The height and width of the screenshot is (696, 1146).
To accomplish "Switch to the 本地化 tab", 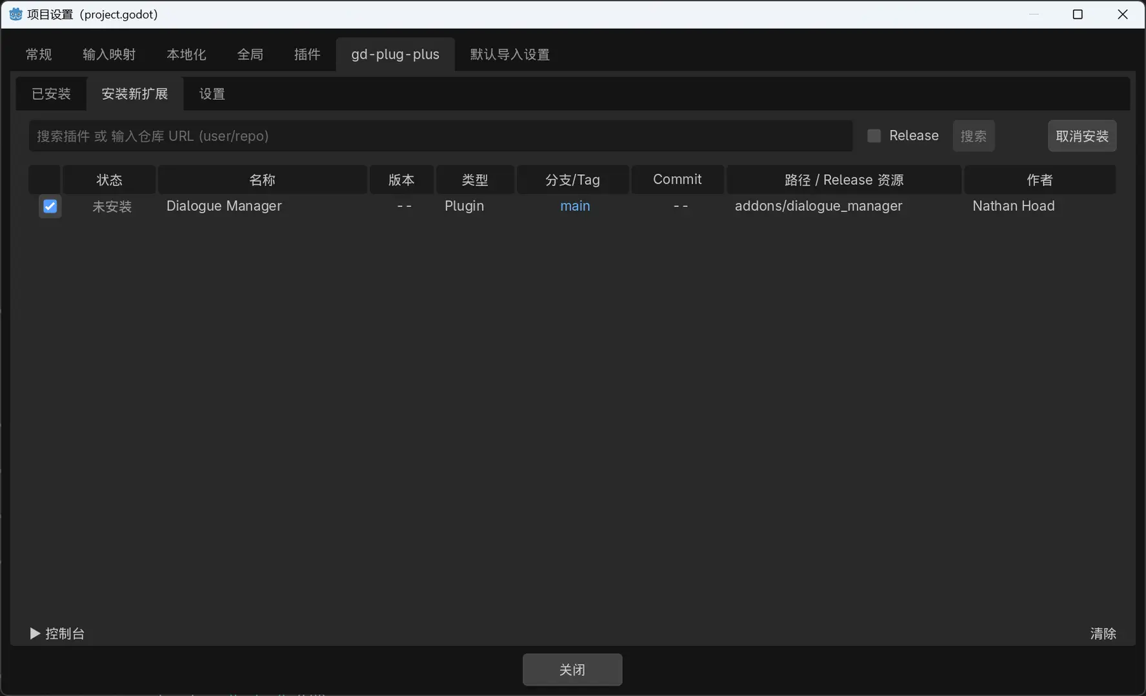I will (186, 54).
